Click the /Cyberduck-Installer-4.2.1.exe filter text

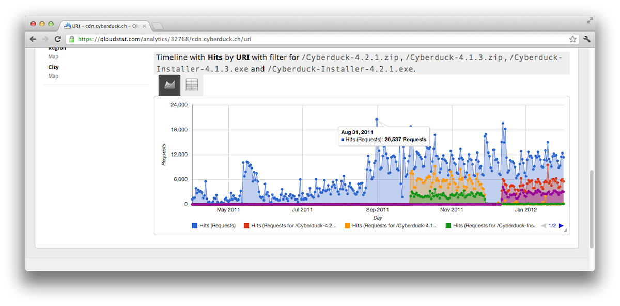(340, 69)
